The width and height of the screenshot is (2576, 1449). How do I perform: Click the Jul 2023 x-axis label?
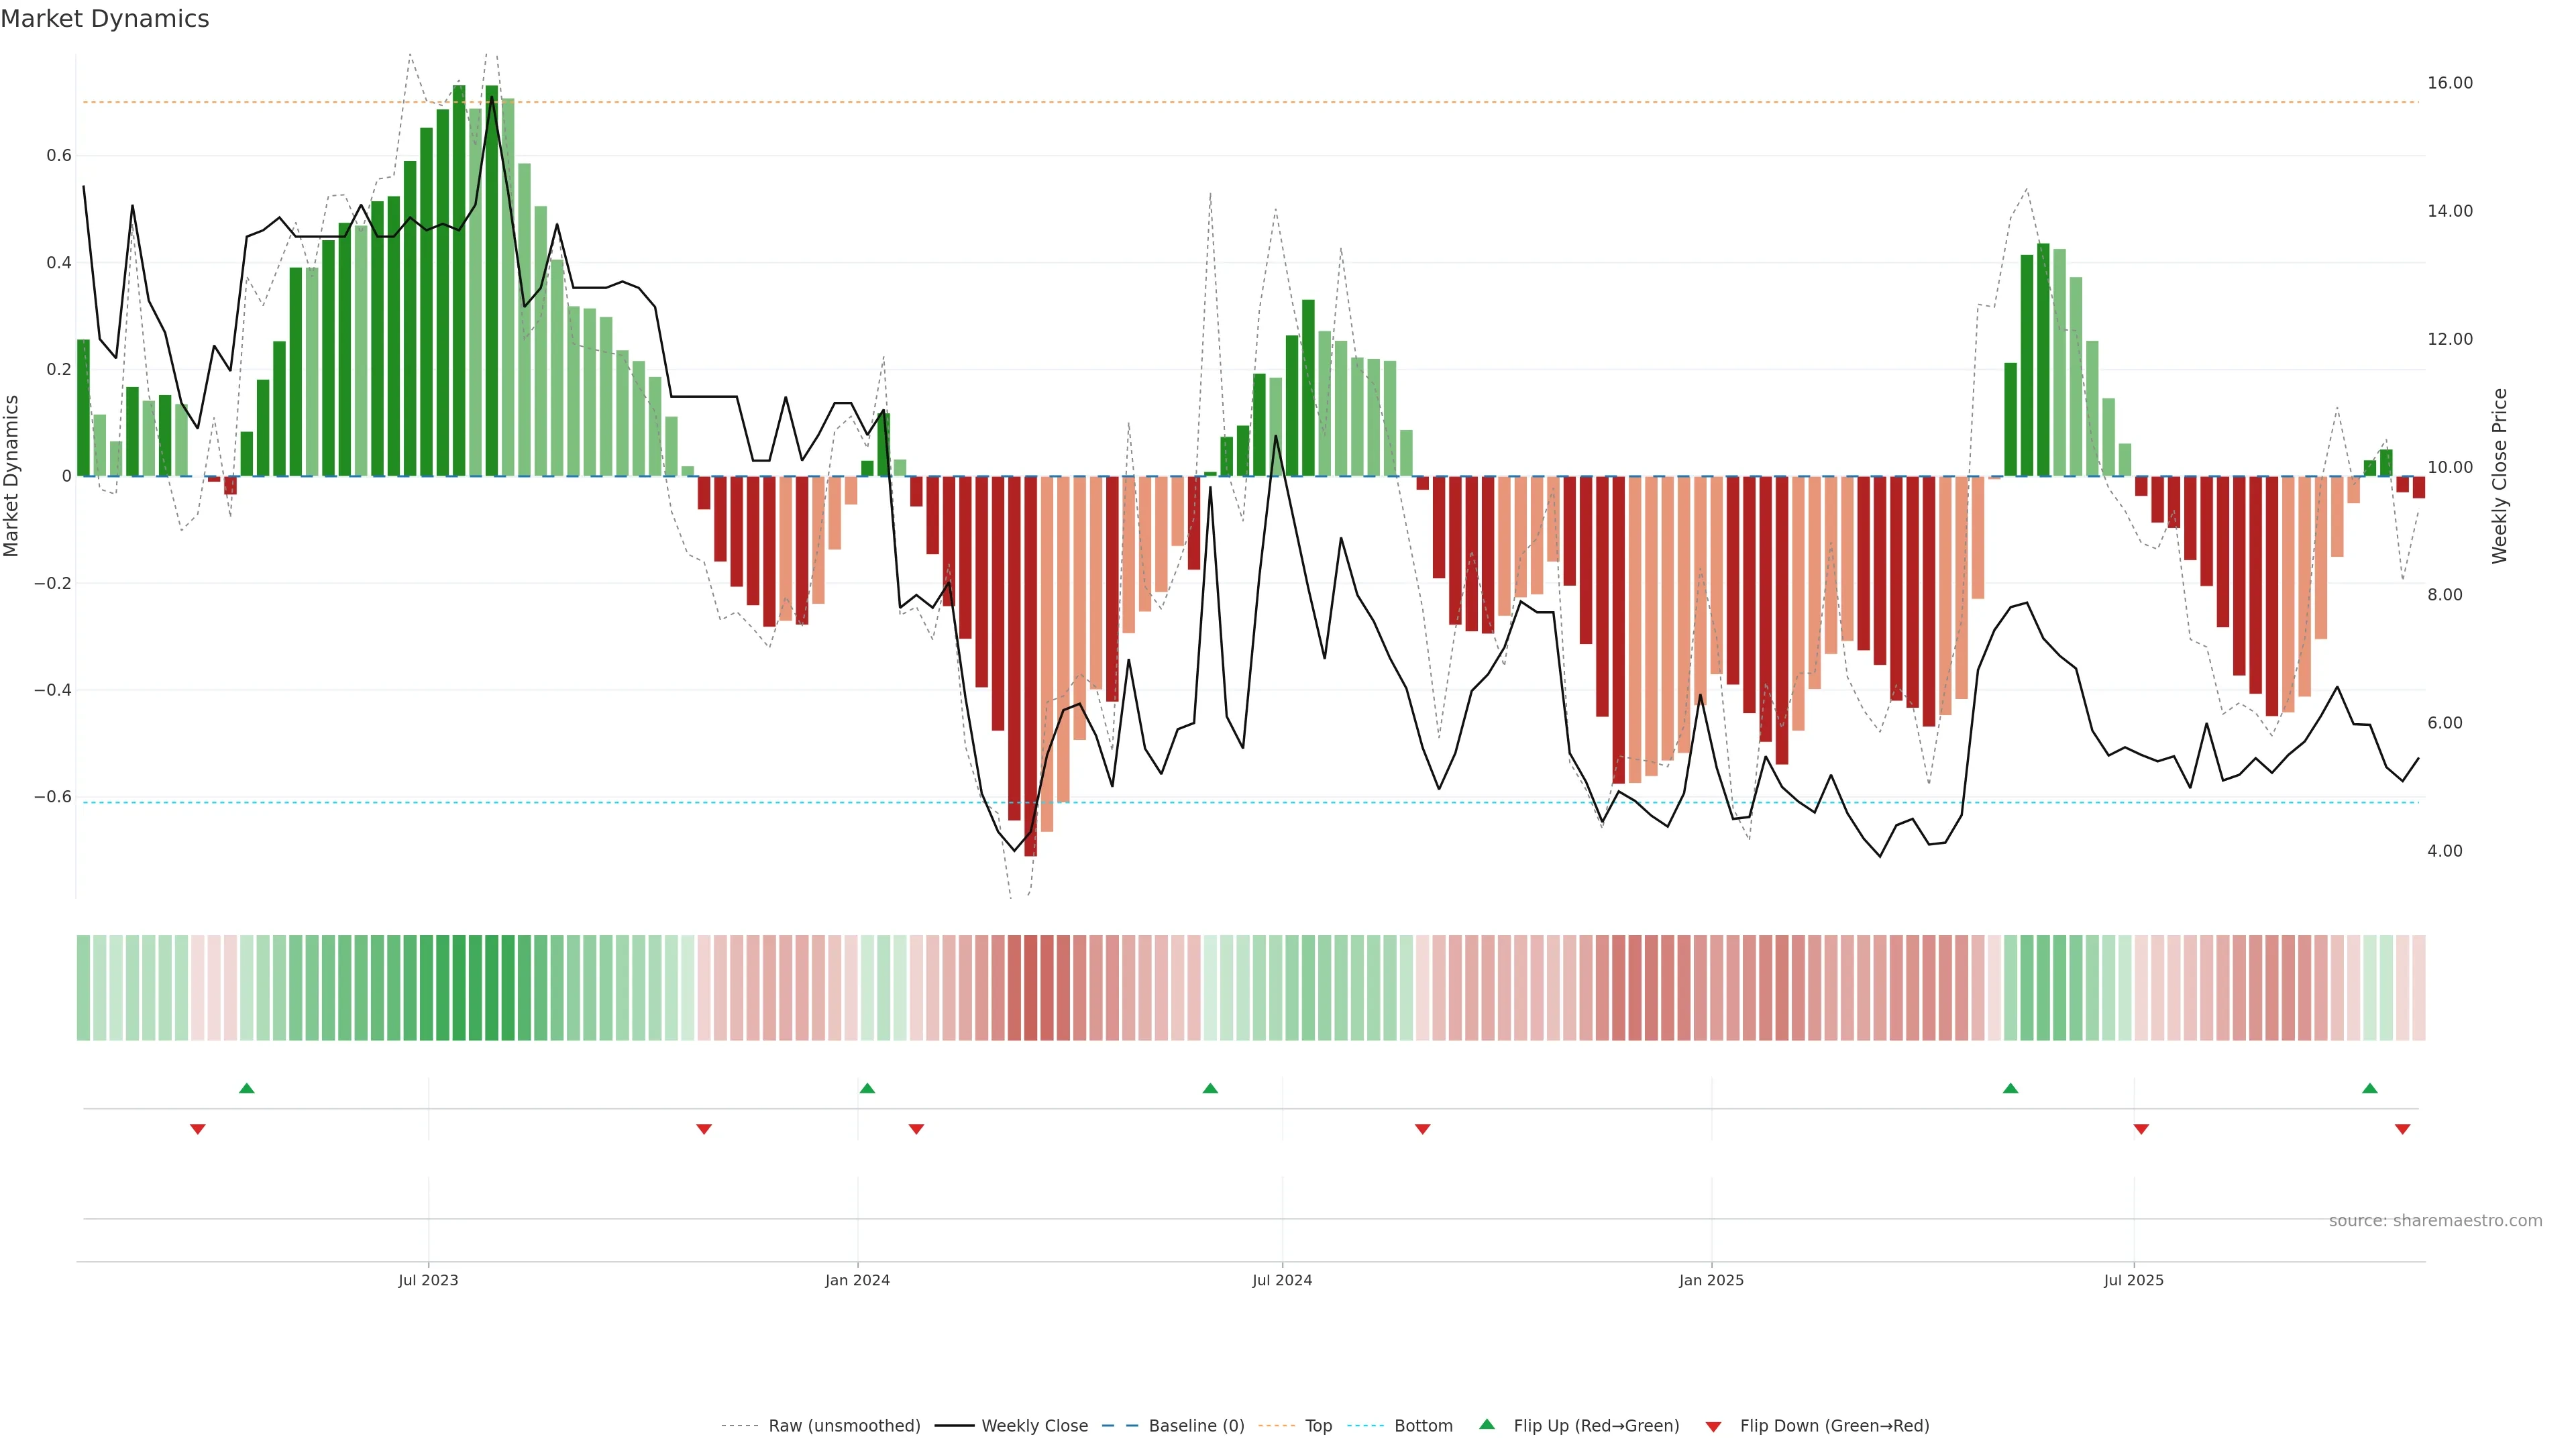[x=428, y=1280]
